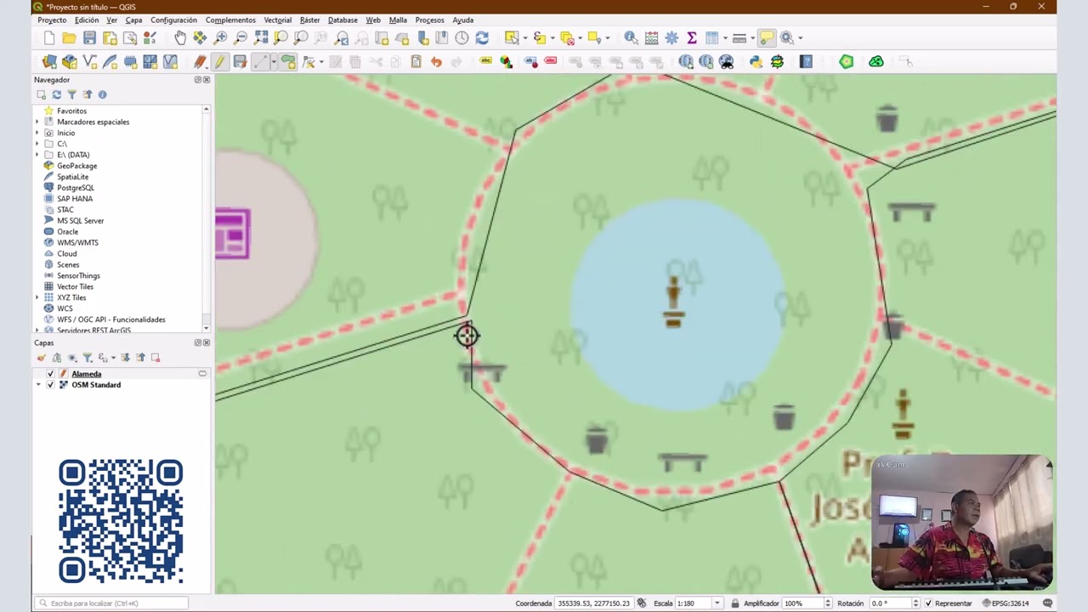Click the yellow layer labeling options icon
The image size is (1088, 612).
(x=485, y=61)
